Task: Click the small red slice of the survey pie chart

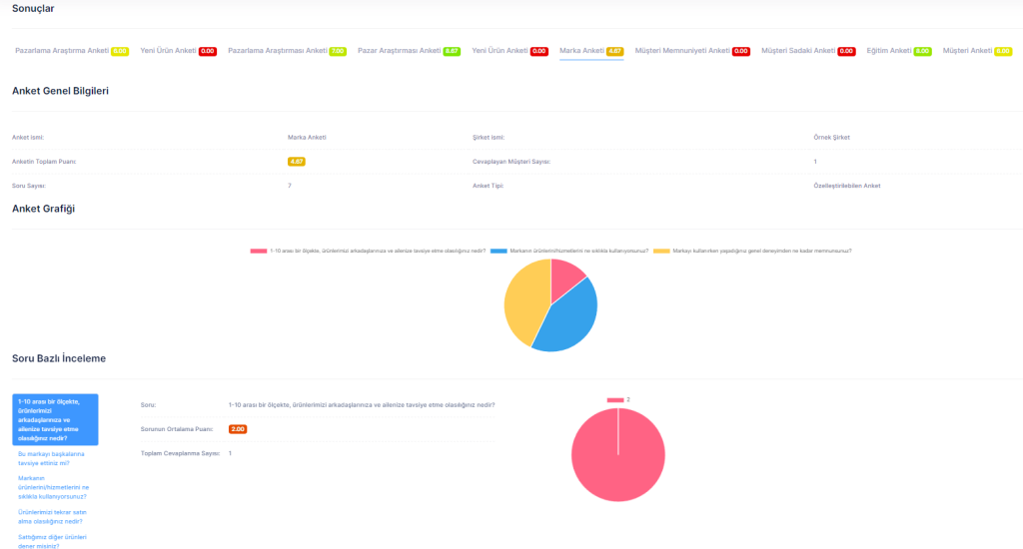Action: (x=565, y=277)
